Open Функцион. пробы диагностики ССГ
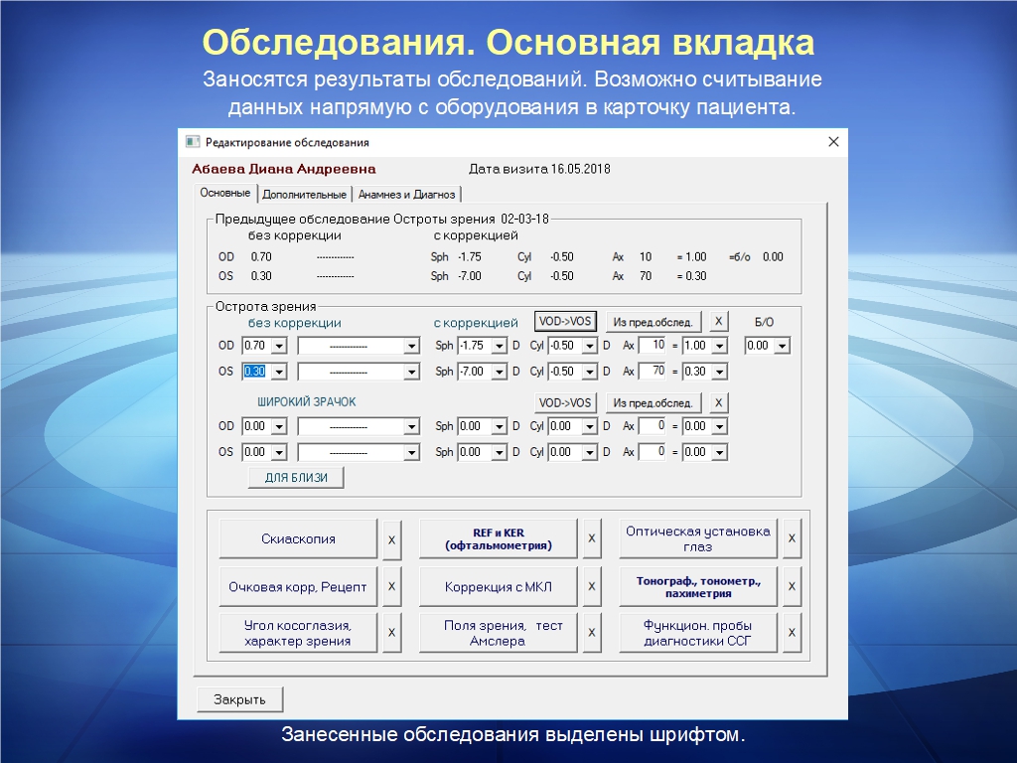Screen dimensions: 1017x763 (697, 633)
